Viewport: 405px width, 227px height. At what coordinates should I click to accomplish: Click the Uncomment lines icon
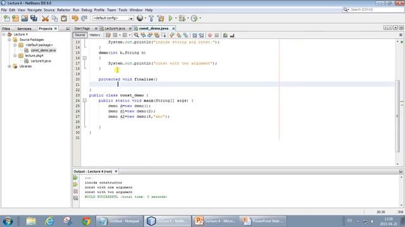[x=232, y=35]
